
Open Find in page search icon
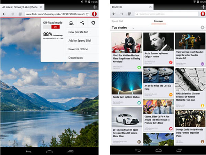coord(71,23)
